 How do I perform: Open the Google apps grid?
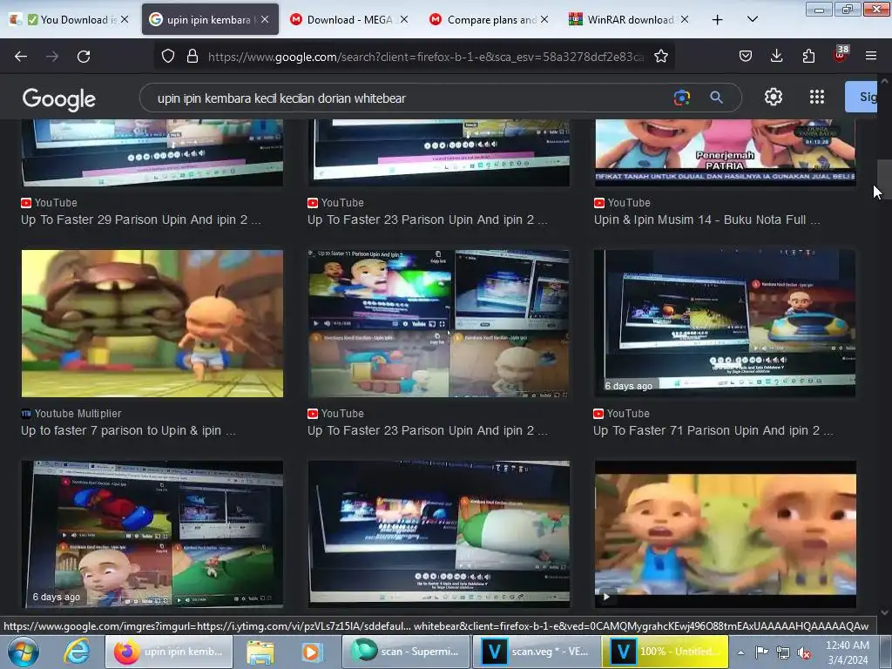[x=817, y=98]
